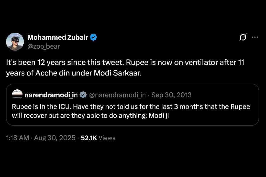The image size is (266, 177).
Task: Open the three-dot more options menu
Action: click(x=255, y=37)
